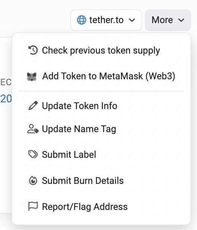
Task: Select Check previous token supply
Action: pyautogui.click(x=101, y=50)
